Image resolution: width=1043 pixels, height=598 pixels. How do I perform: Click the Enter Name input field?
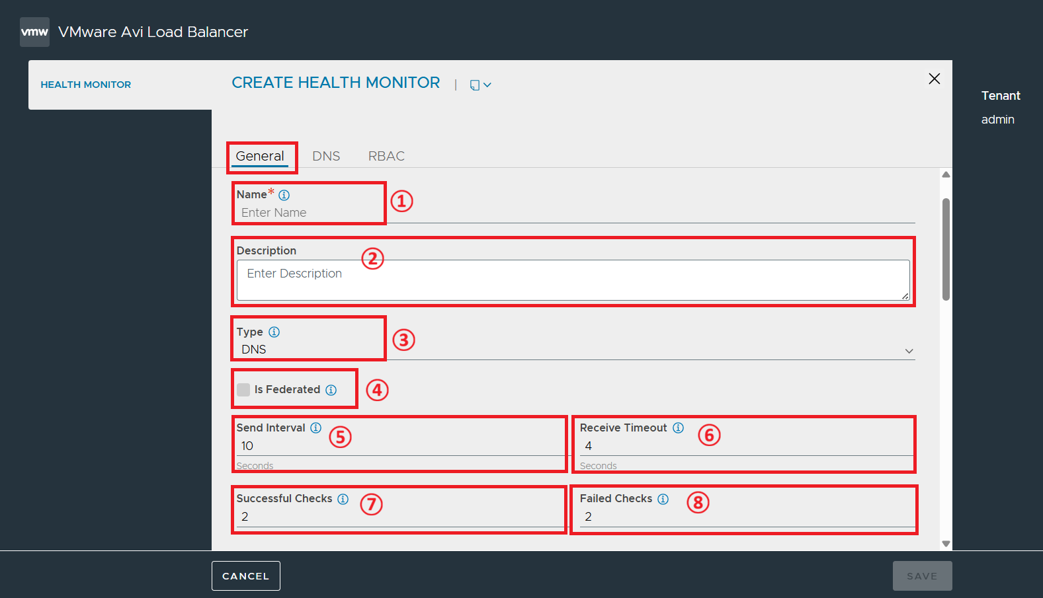575,213
